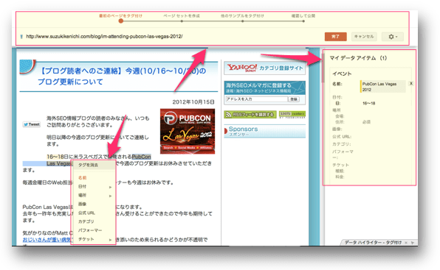Click the おじいさんが重い病気 link
The width and height of the screenshot is (440, 270).
47,240
